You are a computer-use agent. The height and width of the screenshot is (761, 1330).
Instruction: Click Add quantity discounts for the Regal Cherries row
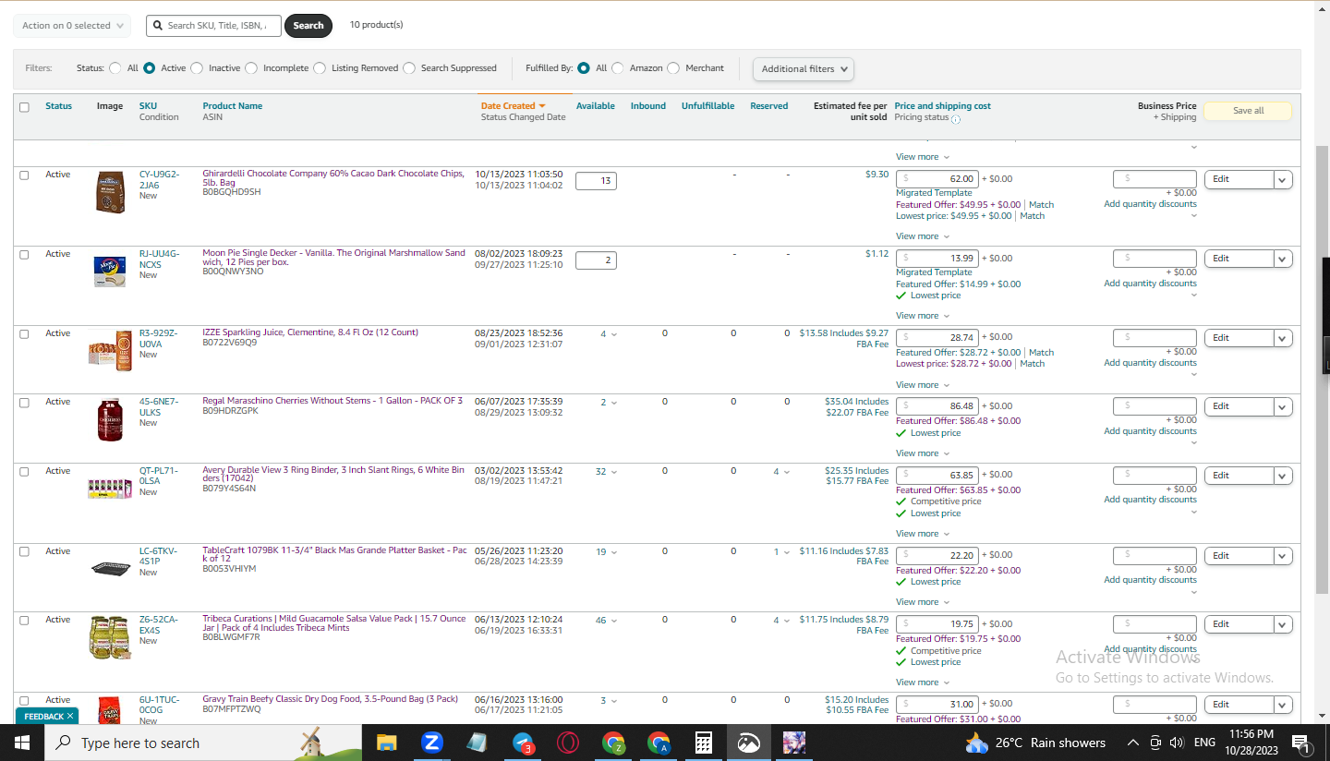[1150, 431]
